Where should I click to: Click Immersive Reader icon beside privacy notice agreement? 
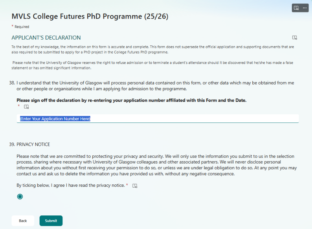tap(135, 186)
